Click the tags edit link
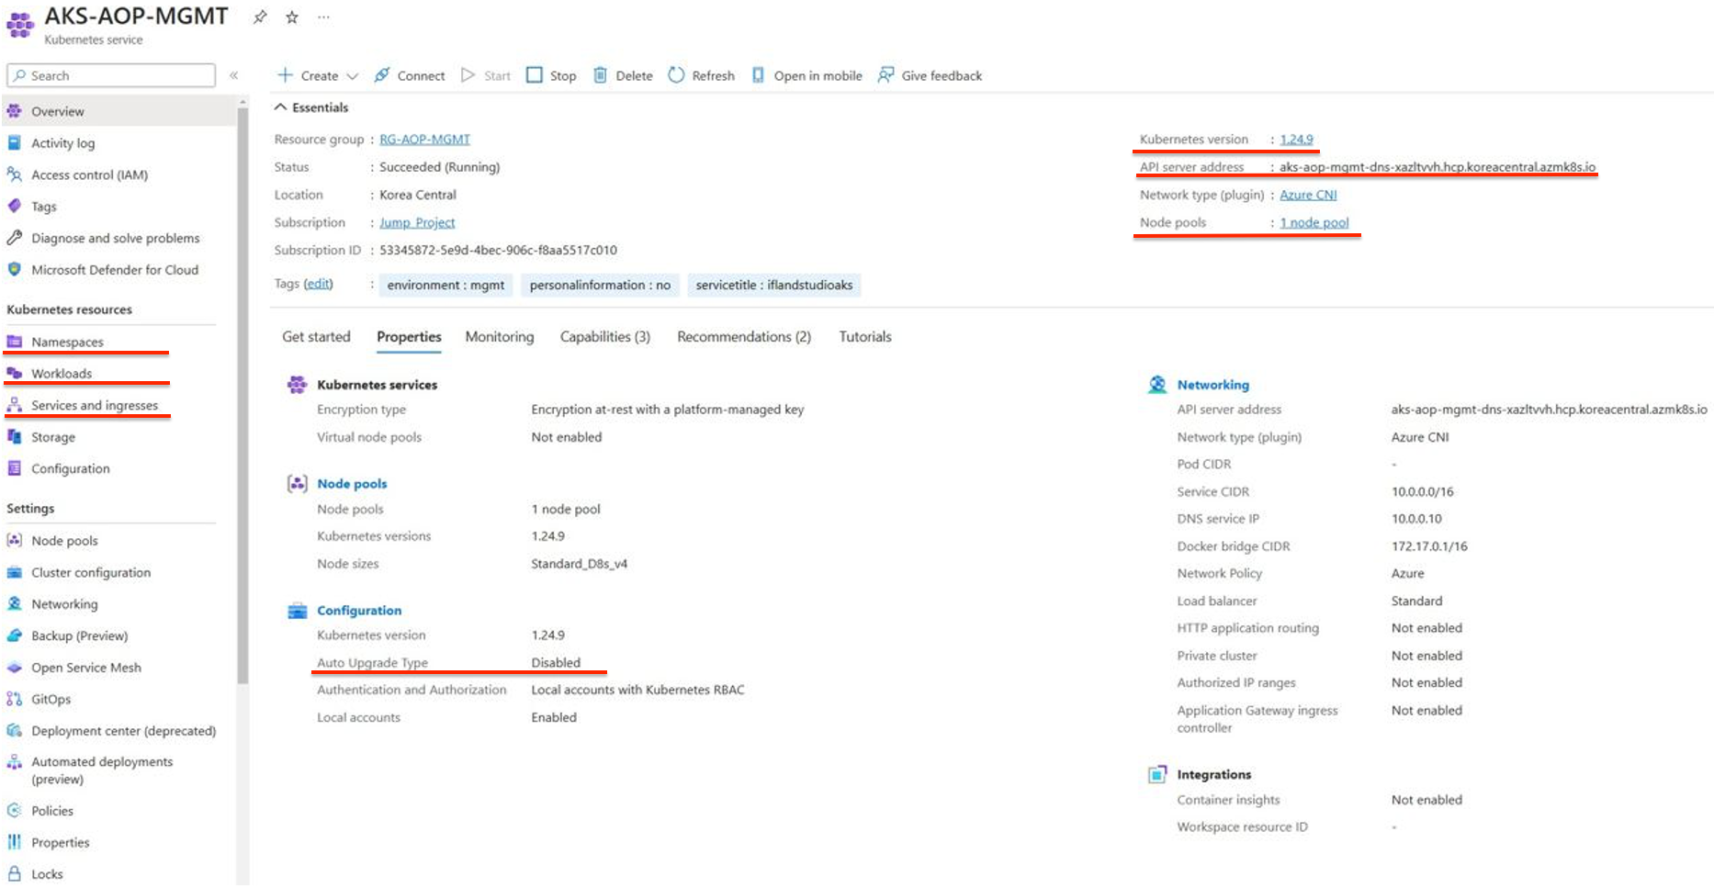 tap(318, 284)
